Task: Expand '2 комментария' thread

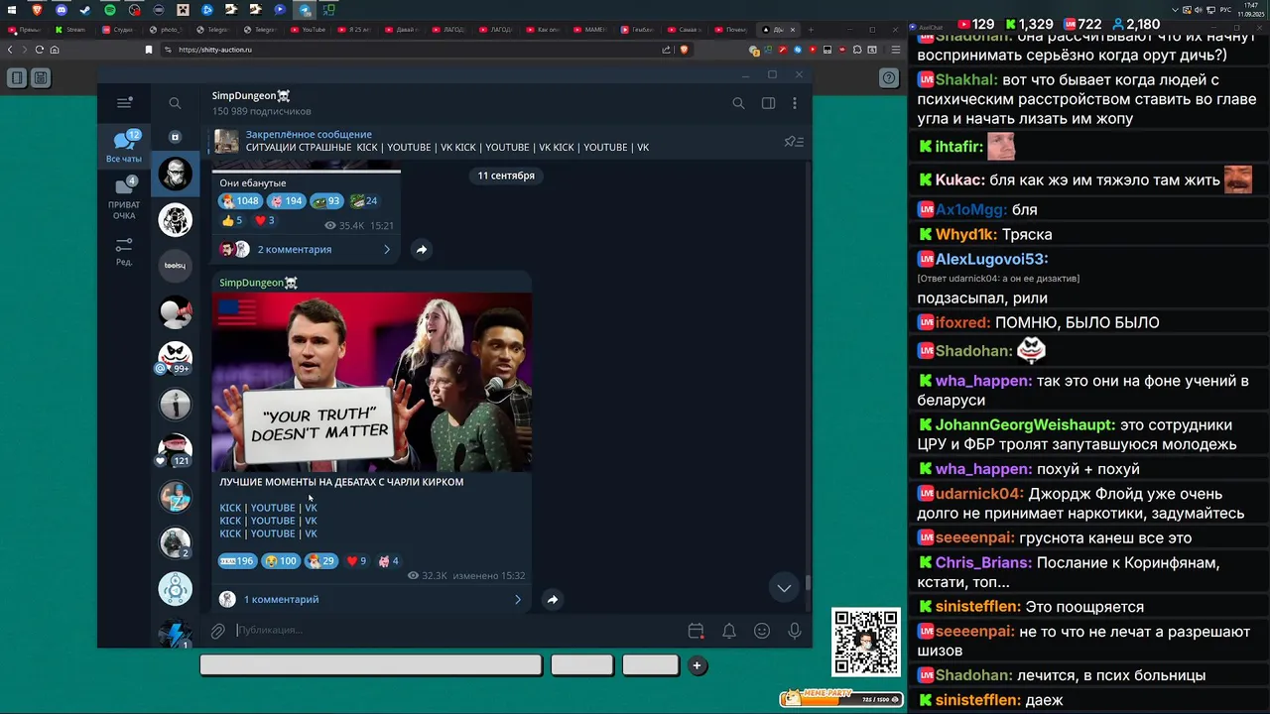Action: [306, 250]
